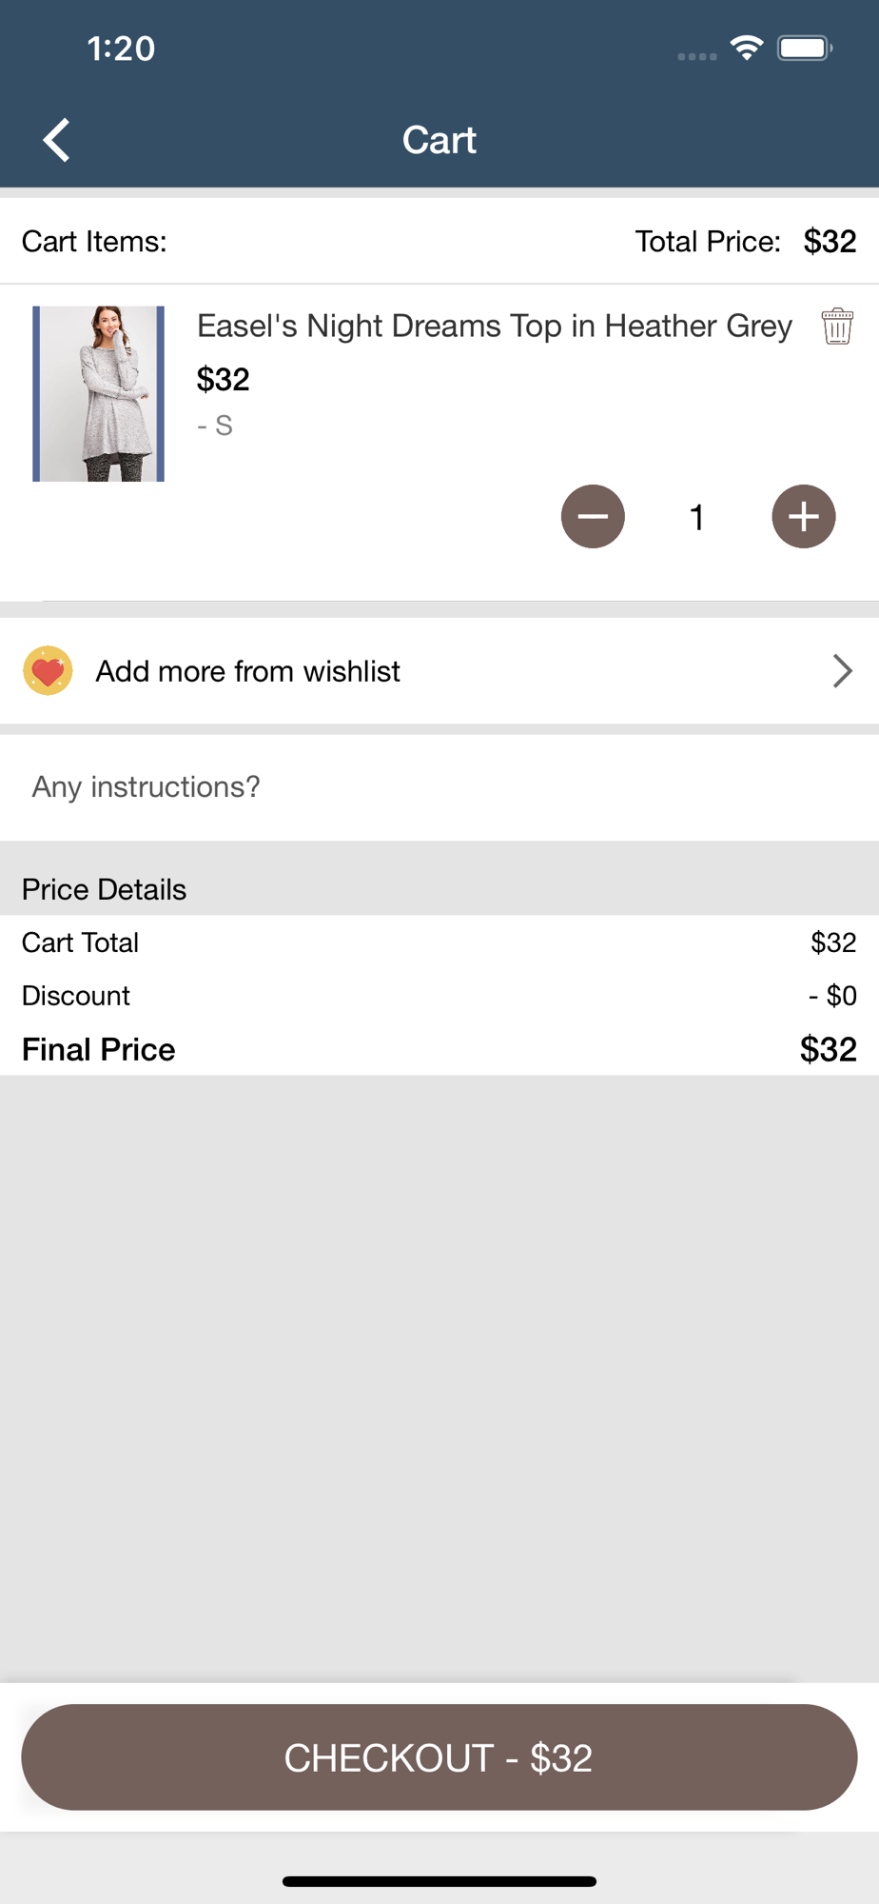Tap the Price Details section header
The width and height of the screenshot is (879, 1904).
(105, 889)
